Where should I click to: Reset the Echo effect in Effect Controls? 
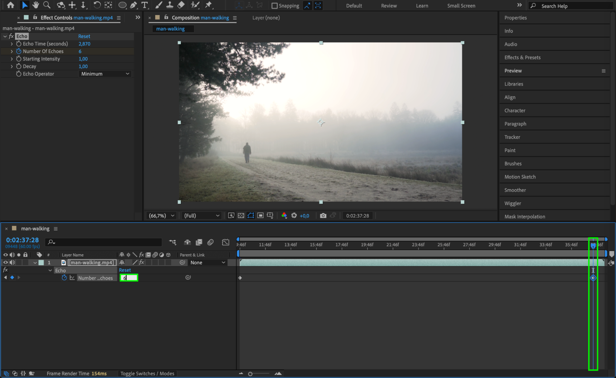(84, 36)
